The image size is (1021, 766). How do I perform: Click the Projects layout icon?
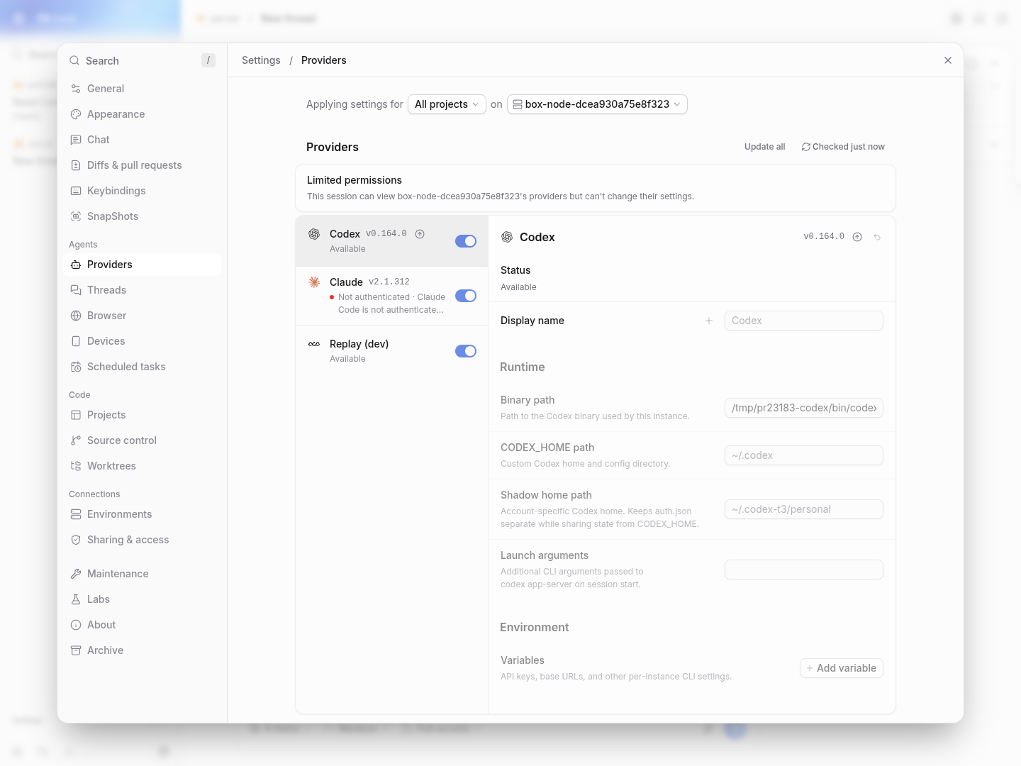76,415
